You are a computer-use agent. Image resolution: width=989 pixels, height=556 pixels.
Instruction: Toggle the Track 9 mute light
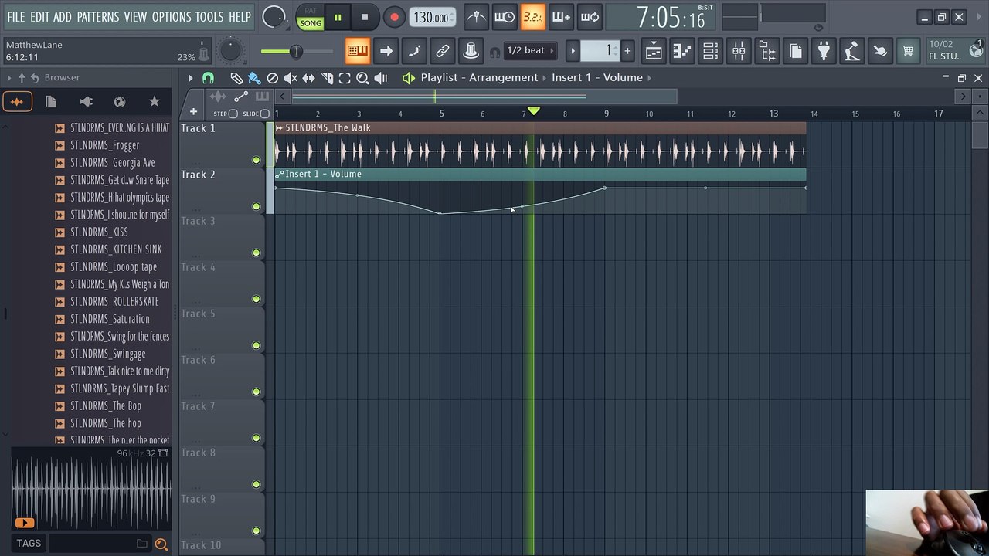pyautogui.click(x=256, y=531)
